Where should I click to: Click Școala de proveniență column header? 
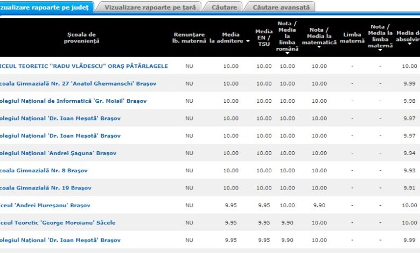(x=83, y=38)
